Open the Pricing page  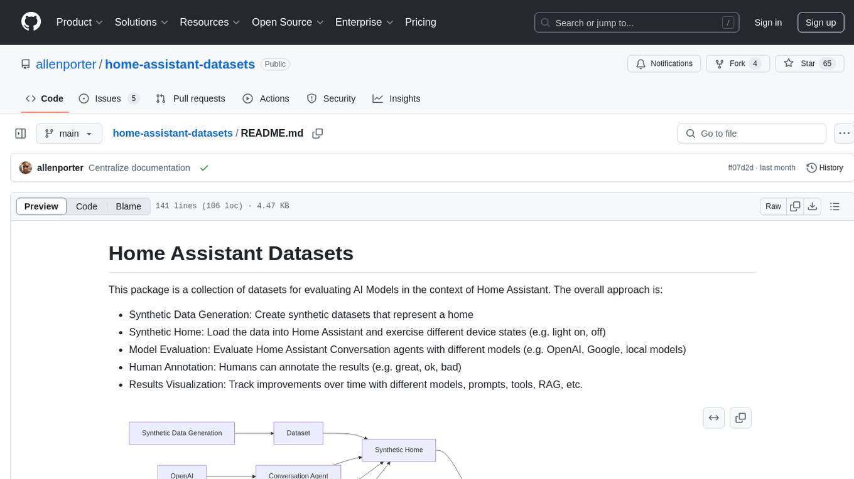pyautogui.click(x=421, y=22)
